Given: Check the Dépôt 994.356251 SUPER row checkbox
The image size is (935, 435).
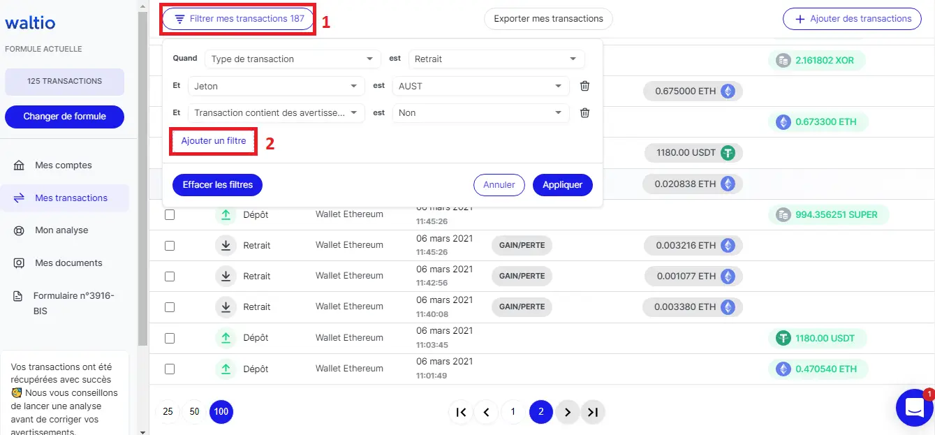Looking at the screenshot, I should pos(170,215).
